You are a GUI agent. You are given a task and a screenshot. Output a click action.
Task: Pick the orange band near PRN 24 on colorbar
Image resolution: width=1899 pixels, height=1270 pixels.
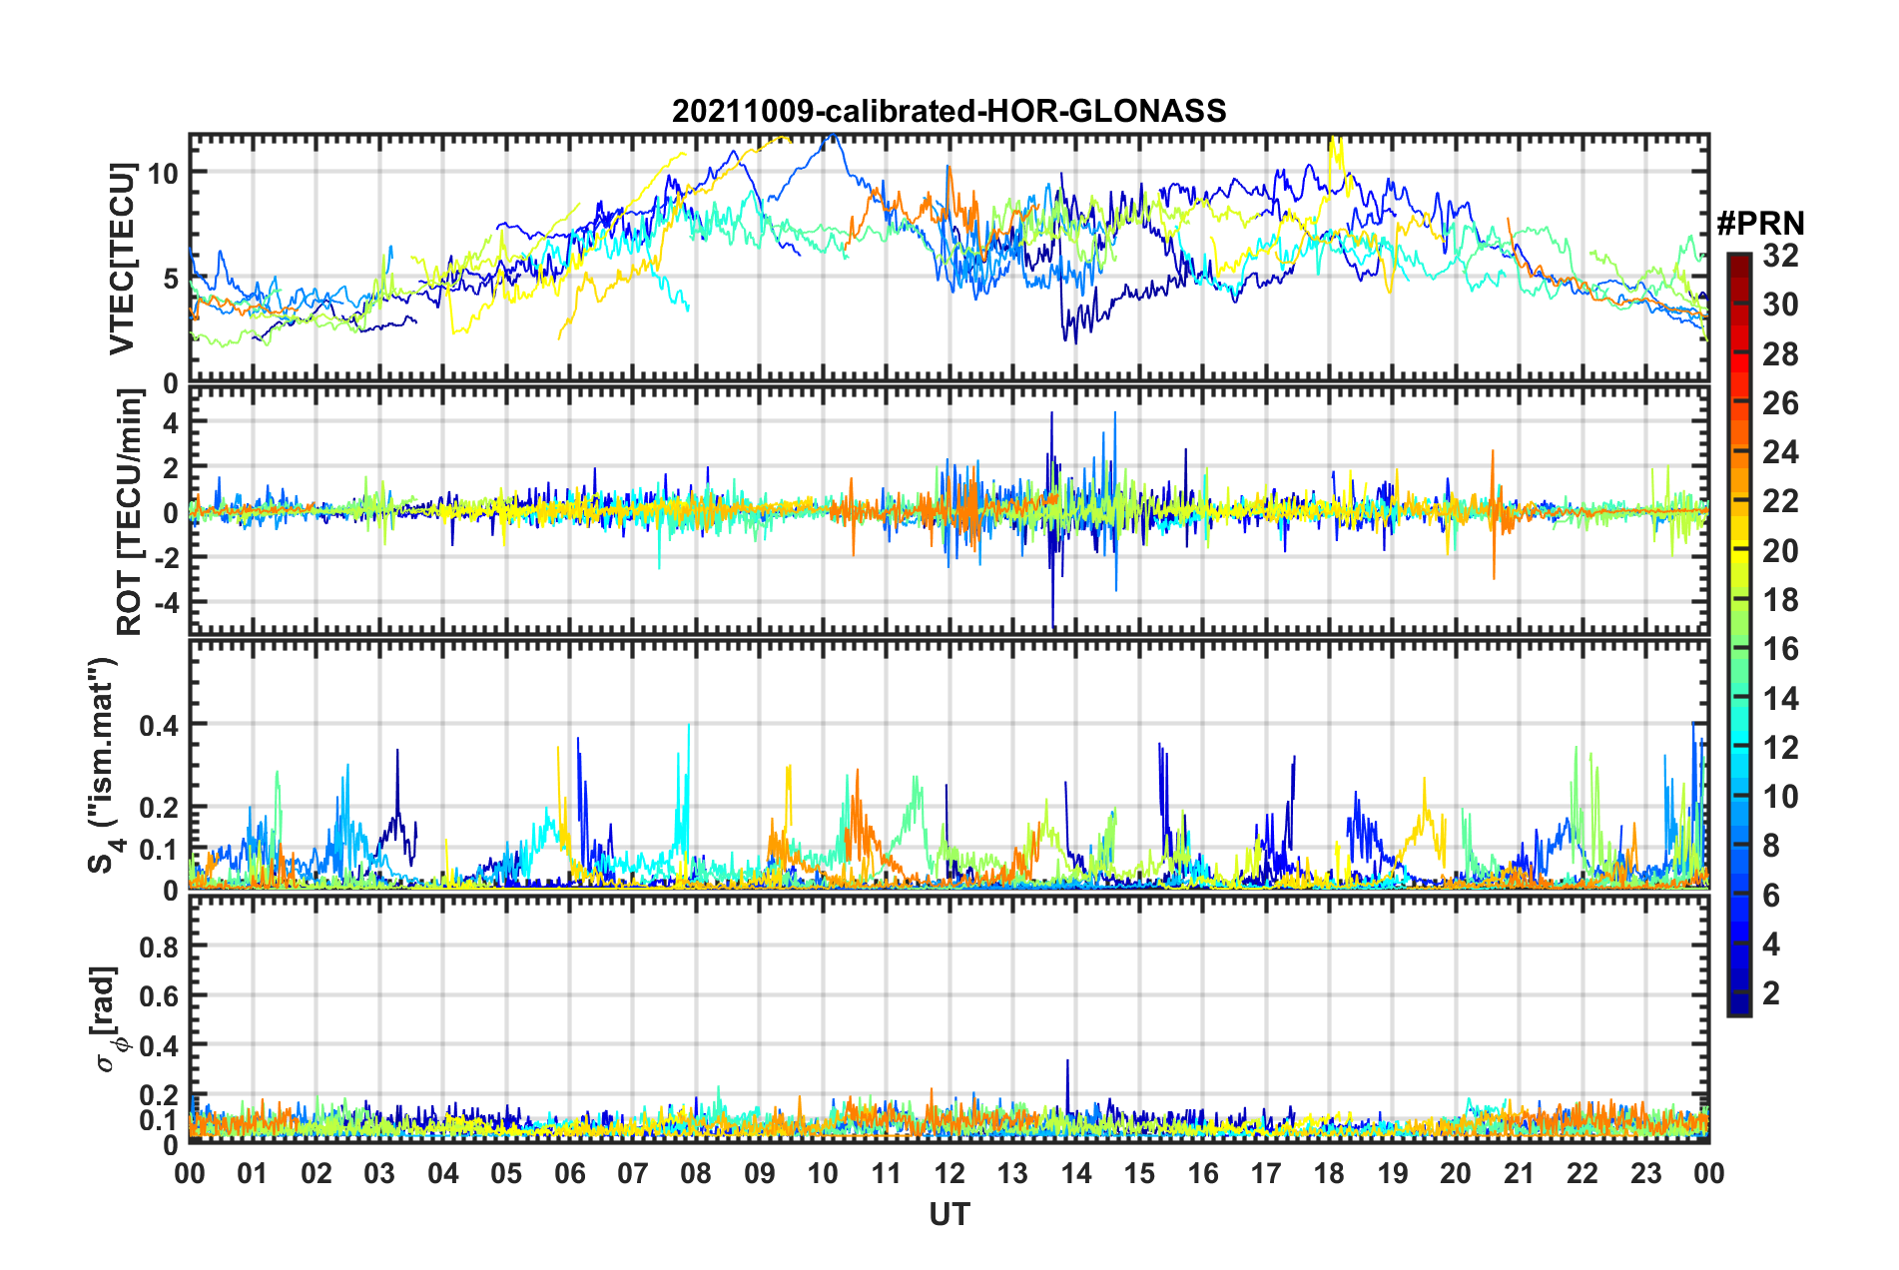click(1738, 454)
